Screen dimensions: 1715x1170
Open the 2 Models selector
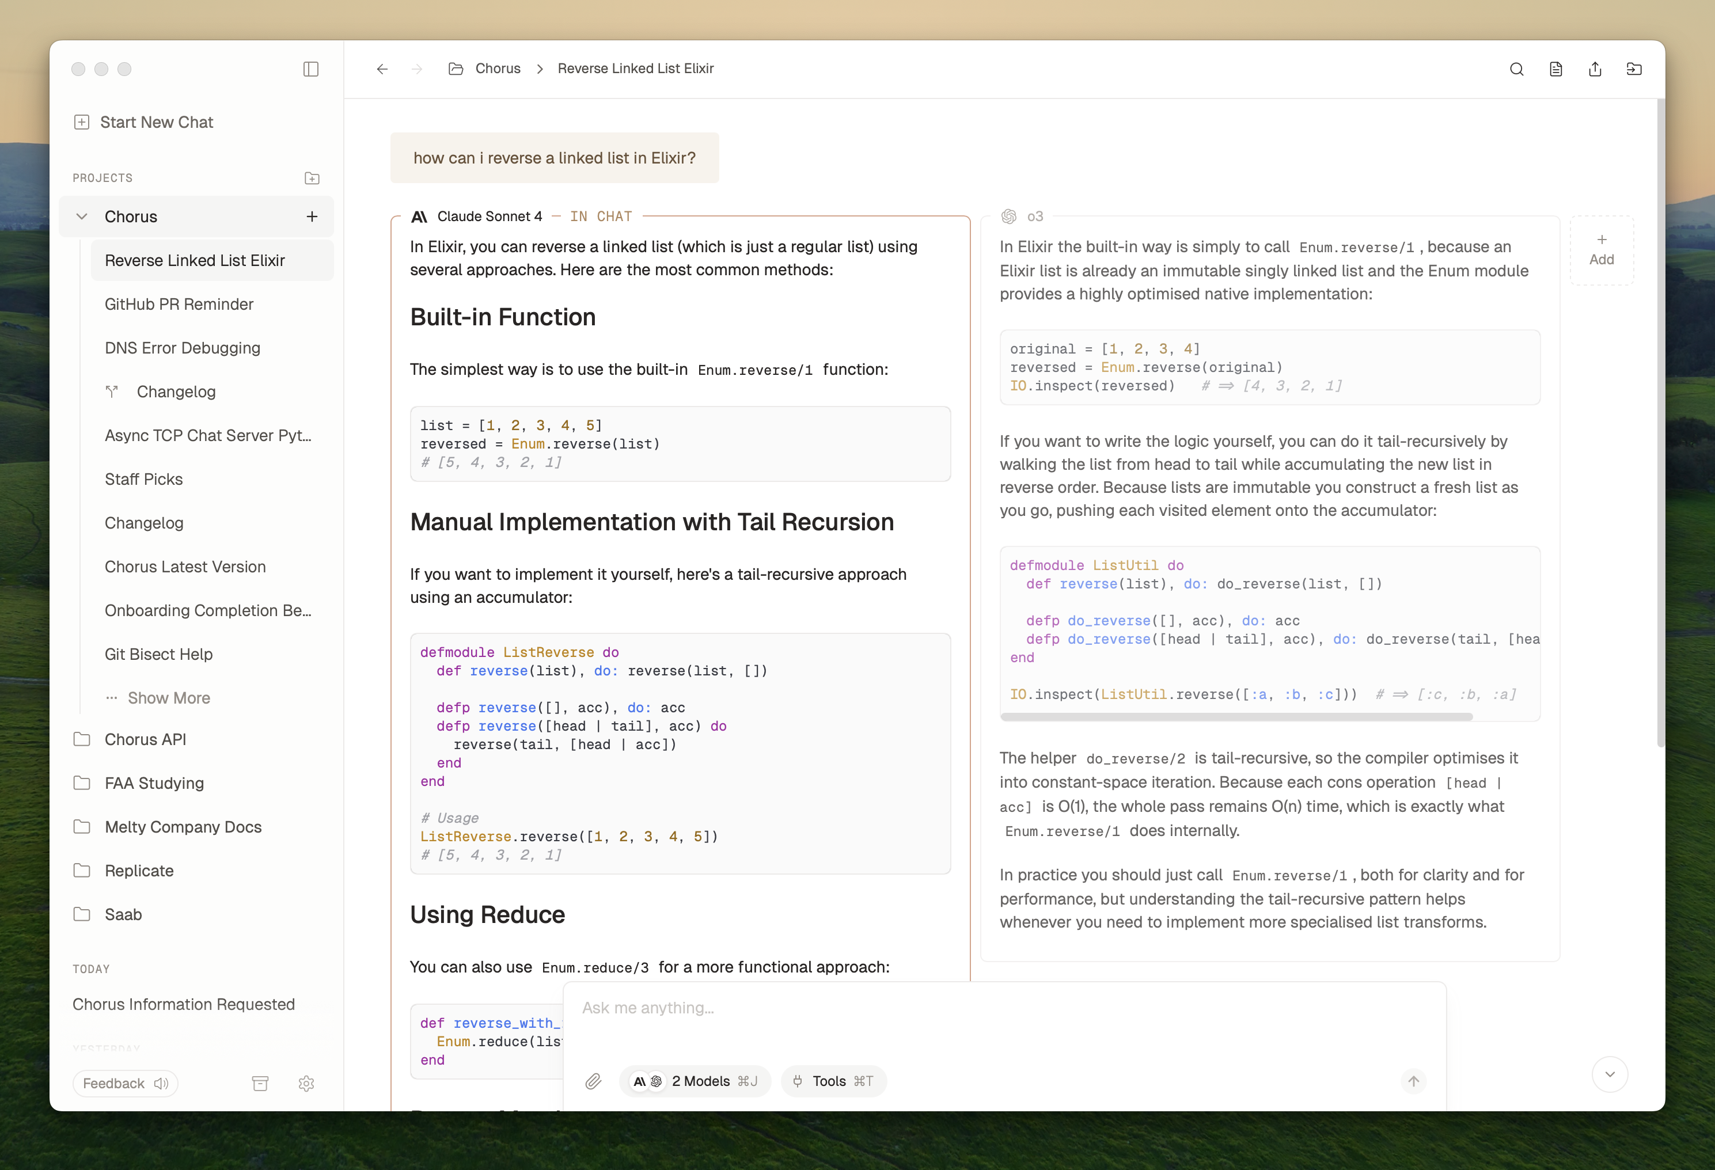tap(695, 1081)
